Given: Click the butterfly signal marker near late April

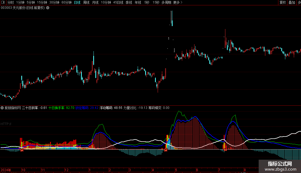Looking at the screenshot, I should pyautogui.click(x=166, y=150).
